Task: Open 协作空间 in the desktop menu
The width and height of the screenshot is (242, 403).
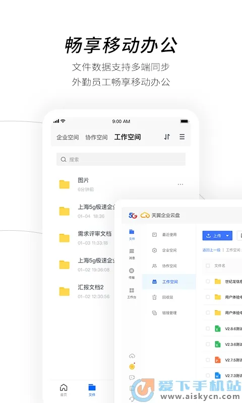Action: point(169,266)
